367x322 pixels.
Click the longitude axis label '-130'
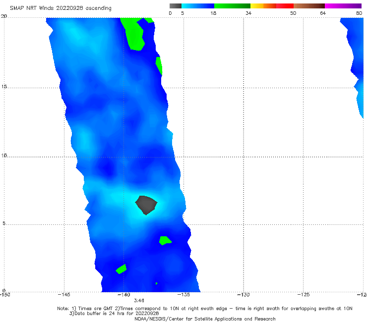[x=244, y=295]
